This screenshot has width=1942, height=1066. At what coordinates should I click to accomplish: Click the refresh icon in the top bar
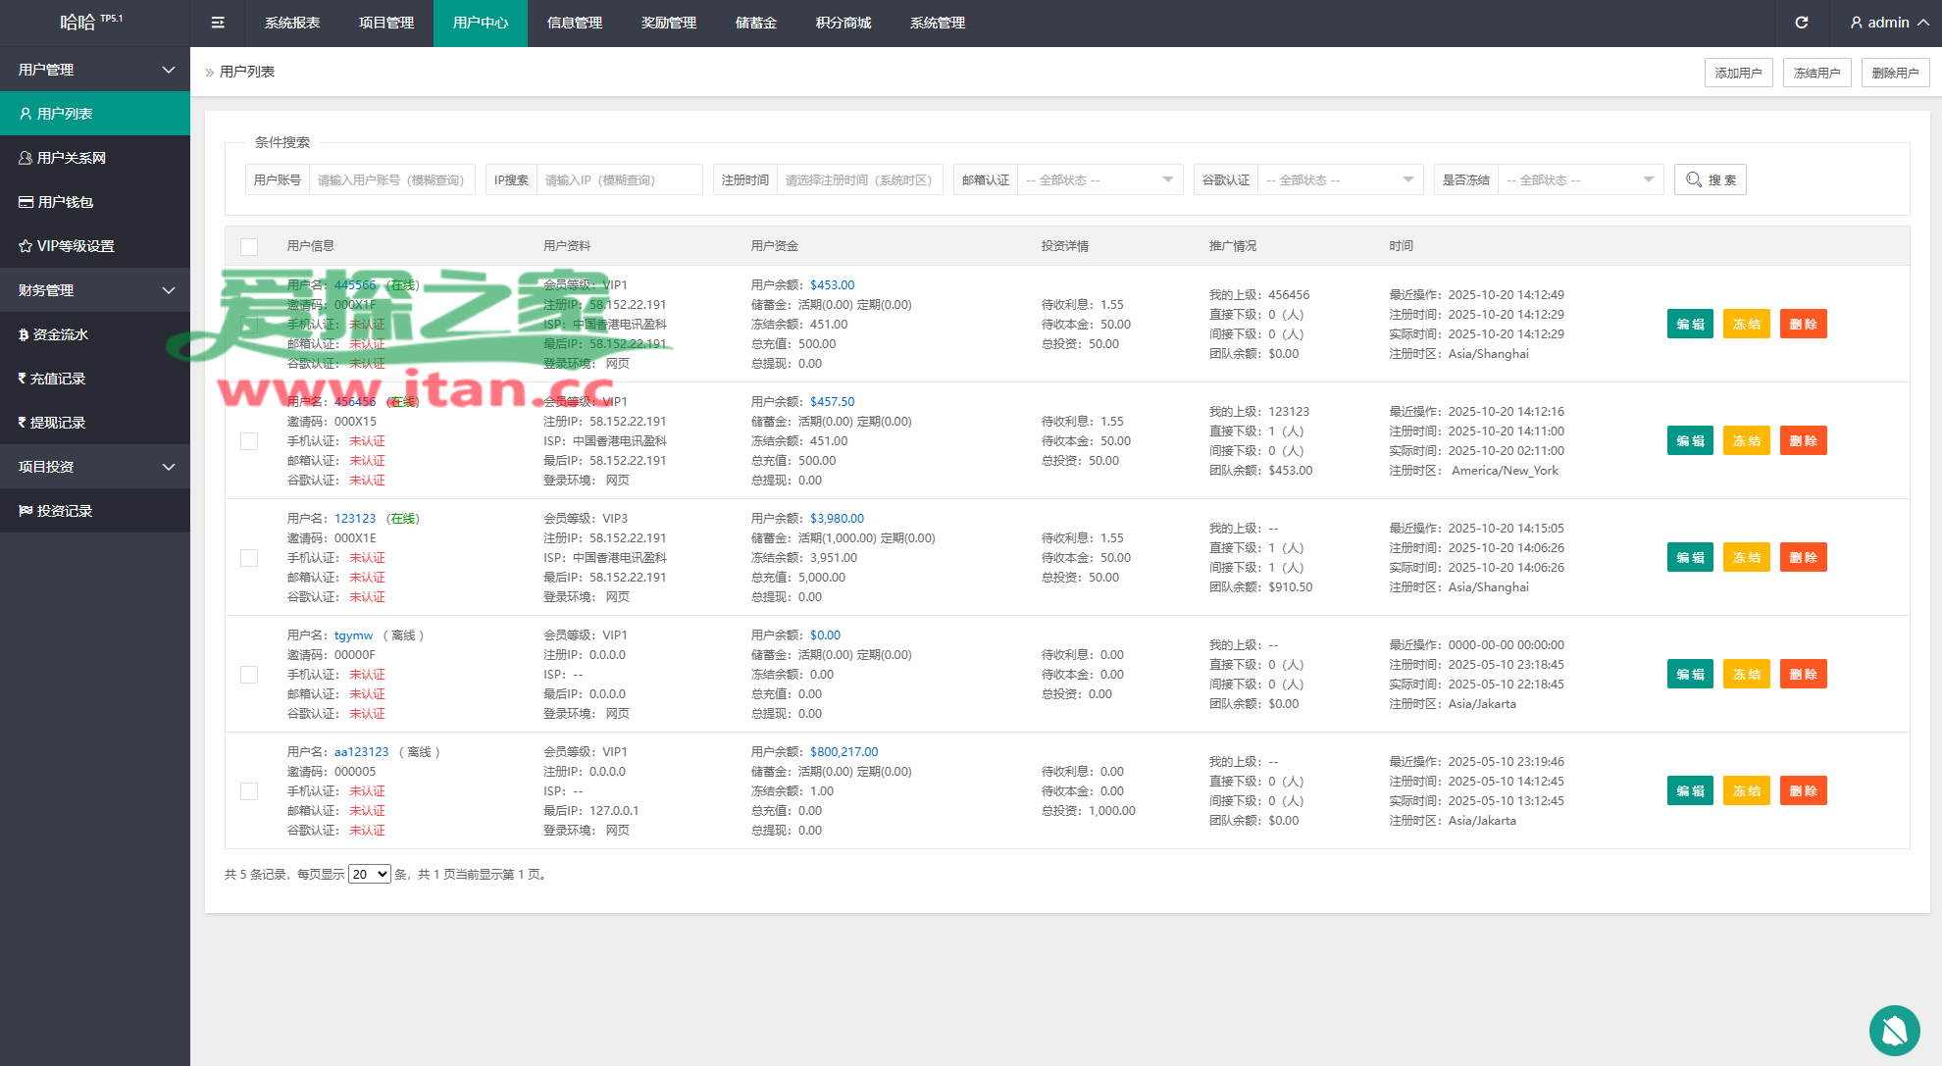pyautogui.click(x=1801, y=23)
